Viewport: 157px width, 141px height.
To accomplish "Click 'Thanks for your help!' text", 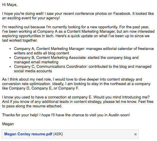I will [20, 115].
